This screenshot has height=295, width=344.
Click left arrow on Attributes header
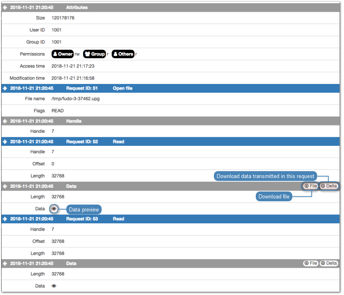pyautogui.click(x=5, y=7)
